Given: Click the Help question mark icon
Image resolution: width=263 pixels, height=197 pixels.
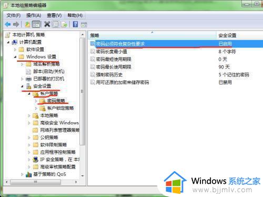Looking at the screenshot, I should coord(75,24).
